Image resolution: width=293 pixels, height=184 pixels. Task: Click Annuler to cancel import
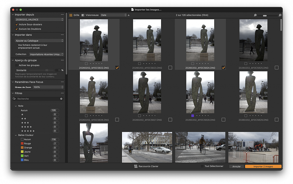[x=236, y=166]
